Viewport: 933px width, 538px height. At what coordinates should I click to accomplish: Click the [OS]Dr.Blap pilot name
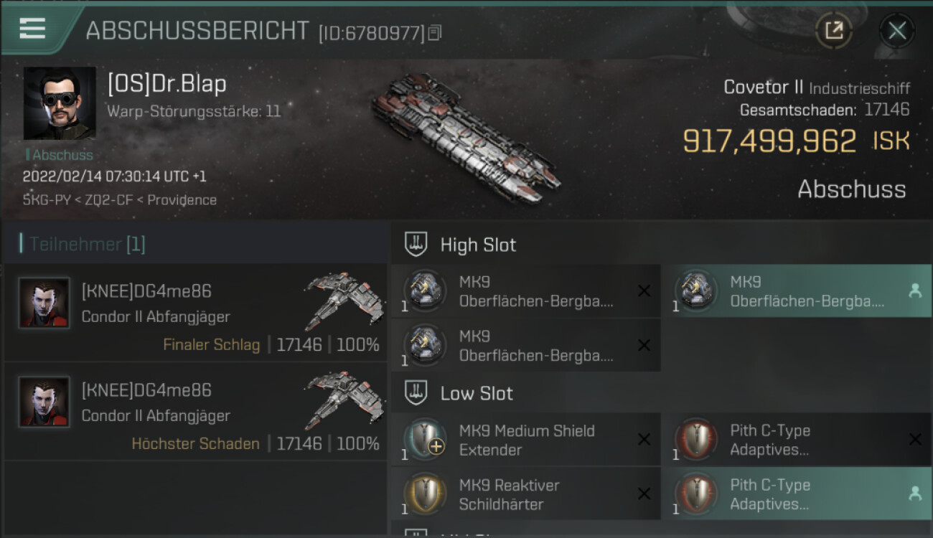click(x=167, y=84)
